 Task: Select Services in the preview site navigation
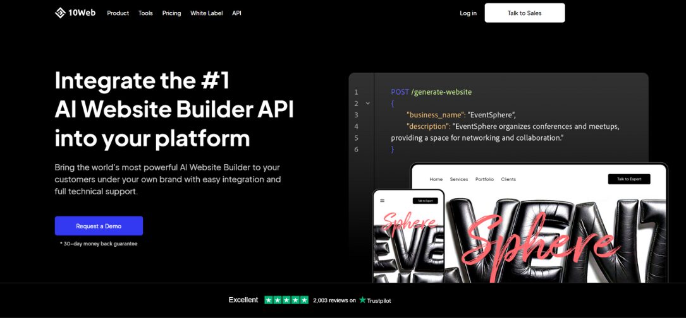click(x=459, y=179)
